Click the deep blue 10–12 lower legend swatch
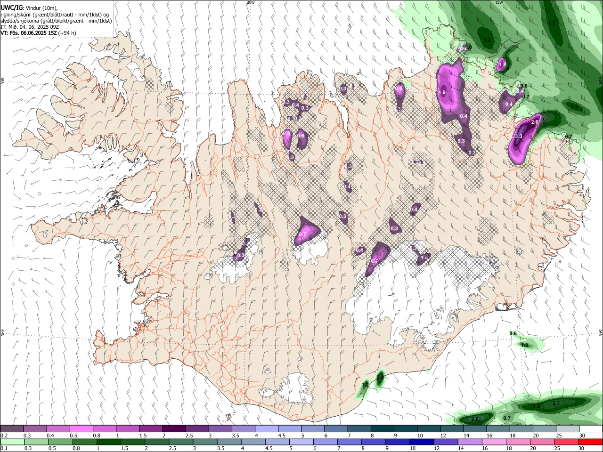Viewport: 603px width, 452px height. point(421,442)
